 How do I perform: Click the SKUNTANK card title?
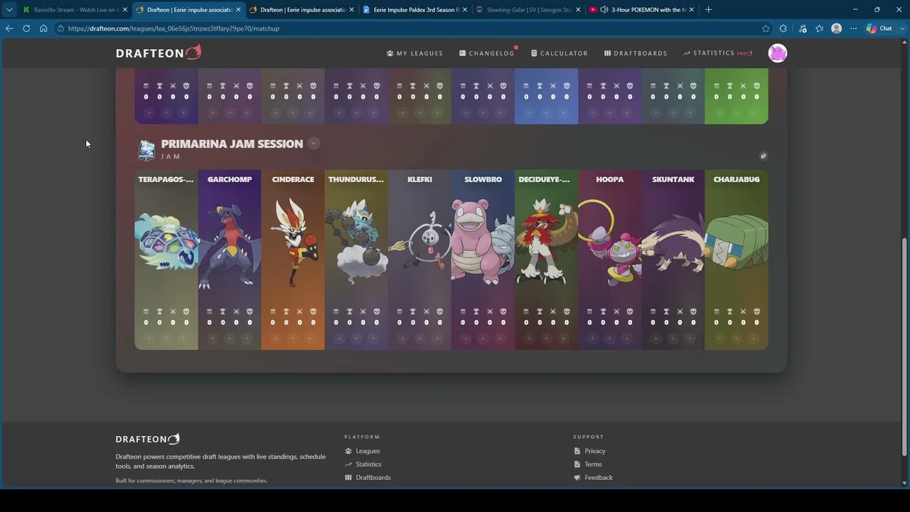(x=673, y=179)
